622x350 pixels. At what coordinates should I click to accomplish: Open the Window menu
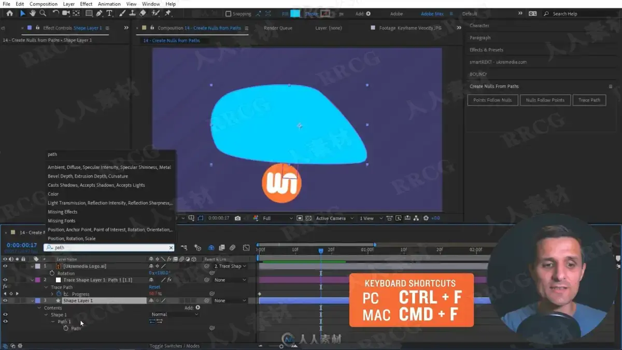click(151, 4)
